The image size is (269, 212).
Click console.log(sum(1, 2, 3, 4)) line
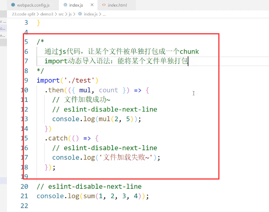[x=93, y=196]
